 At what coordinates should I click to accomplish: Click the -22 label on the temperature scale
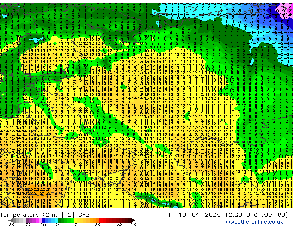(x=27, y=224)
